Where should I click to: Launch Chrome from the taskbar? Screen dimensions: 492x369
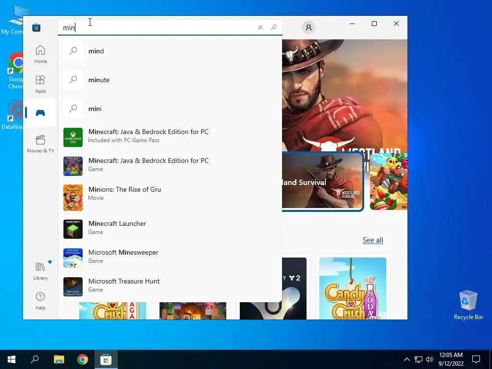click(83, 359)
